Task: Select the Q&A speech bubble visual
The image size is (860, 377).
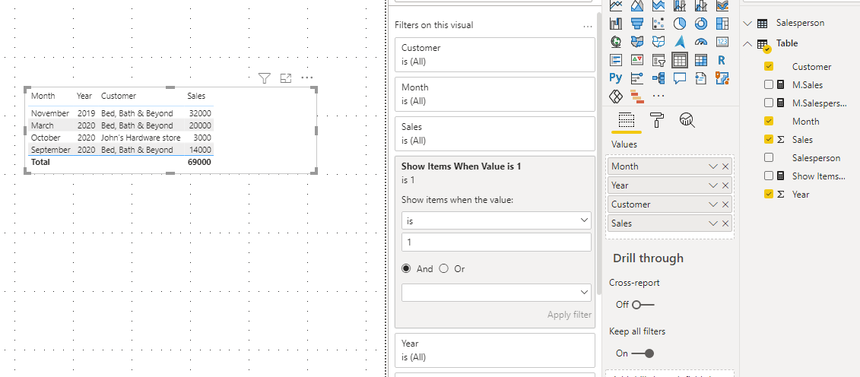Action: tap(680, 78)
